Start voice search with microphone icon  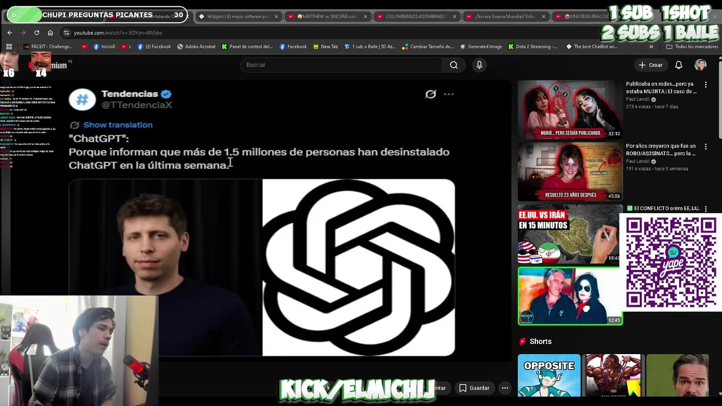coord(479,65)
